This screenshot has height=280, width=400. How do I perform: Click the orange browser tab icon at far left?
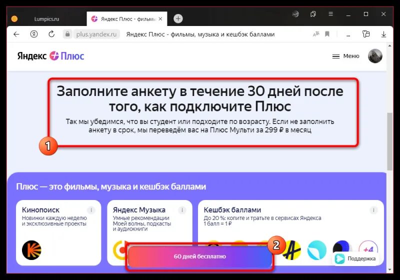14,19
